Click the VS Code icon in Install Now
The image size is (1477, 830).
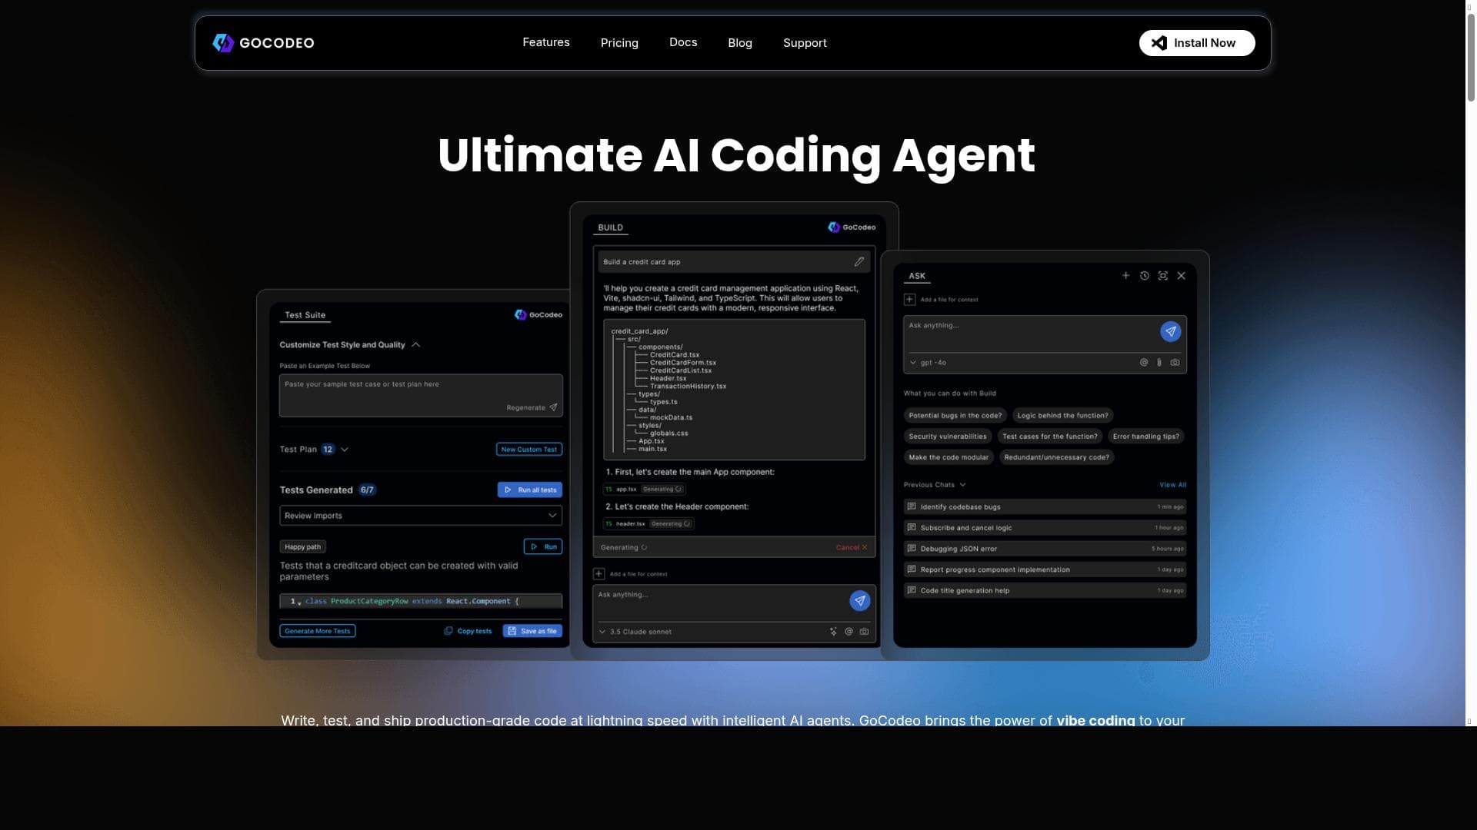coord(1159,43)
